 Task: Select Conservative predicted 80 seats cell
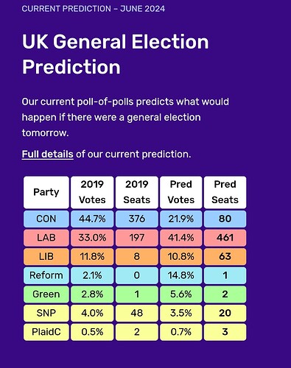pos(225,219)
